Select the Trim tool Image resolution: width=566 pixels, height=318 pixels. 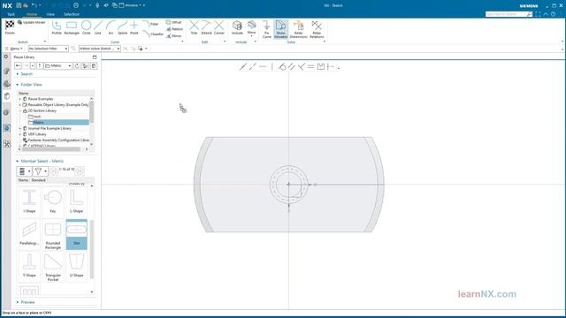194,27
